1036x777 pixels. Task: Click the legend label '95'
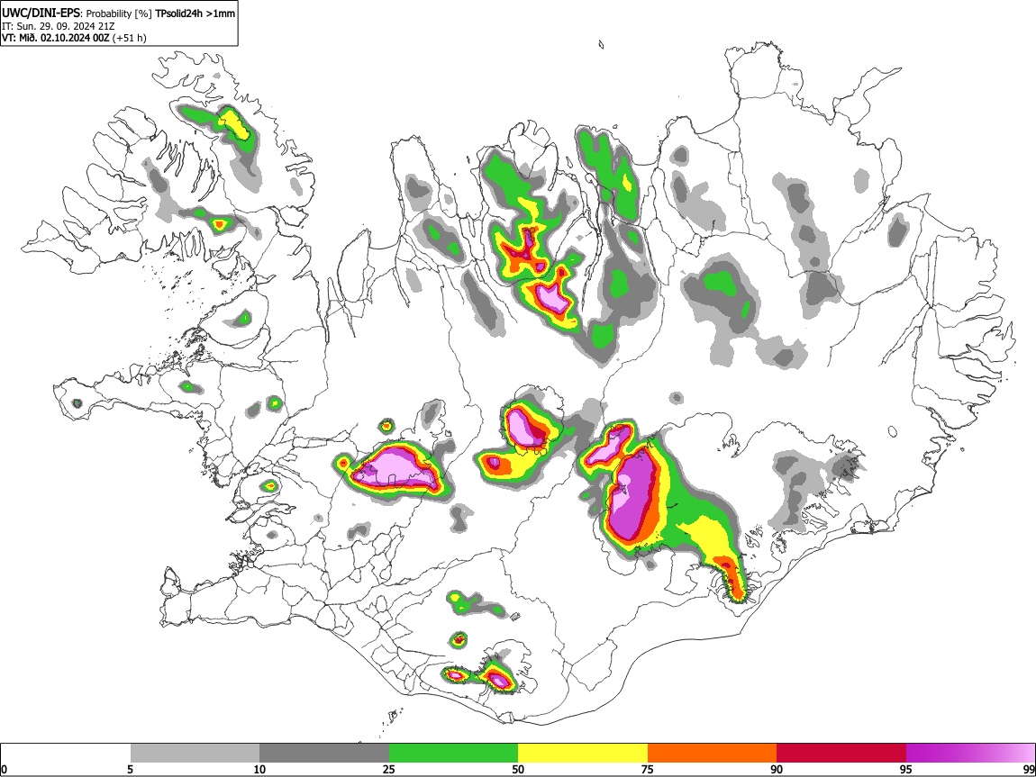point(906,769)
